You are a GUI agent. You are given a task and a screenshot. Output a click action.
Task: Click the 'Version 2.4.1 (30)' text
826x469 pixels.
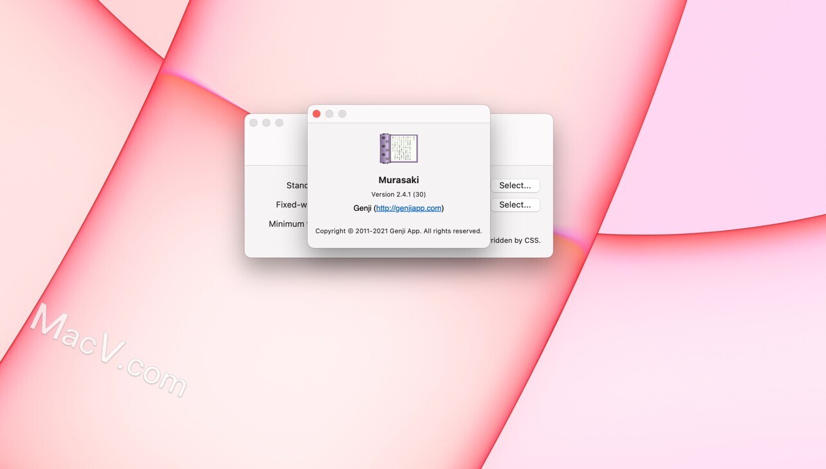[399, 194]
